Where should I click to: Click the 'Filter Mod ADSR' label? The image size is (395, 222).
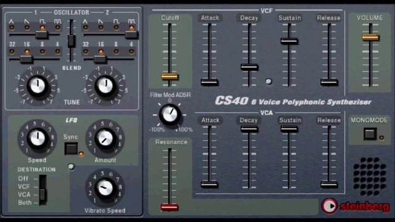pyautogui.click(x=170, y=95)
